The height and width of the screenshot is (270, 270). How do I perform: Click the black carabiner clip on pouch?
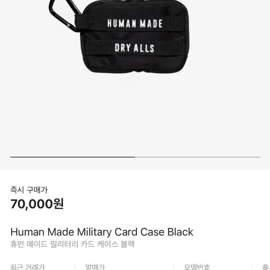point(64,16)
